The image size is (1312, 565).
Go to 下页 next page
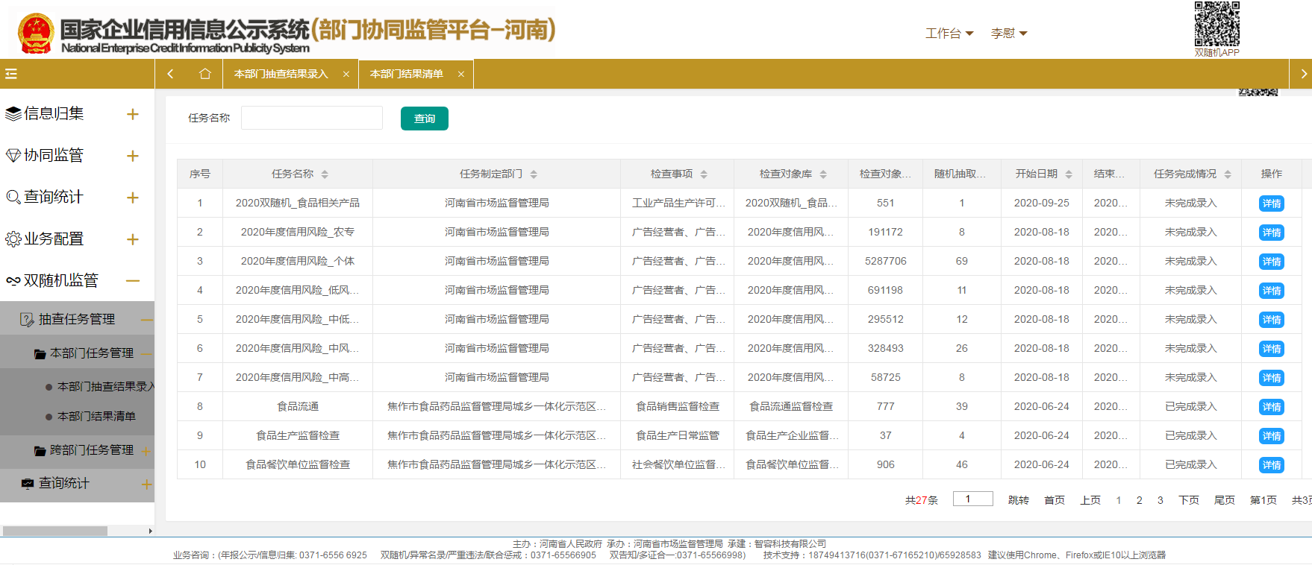coord(1189,500)
